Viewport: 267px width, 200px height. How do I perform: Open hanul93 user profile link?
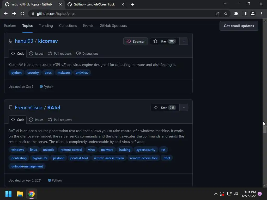(24, 41)
